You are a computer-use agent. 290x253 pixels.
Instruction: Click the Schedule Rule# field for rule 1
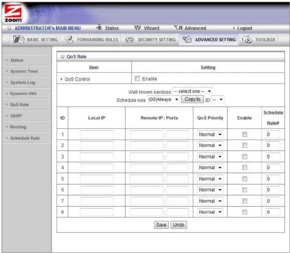point(273,134)
